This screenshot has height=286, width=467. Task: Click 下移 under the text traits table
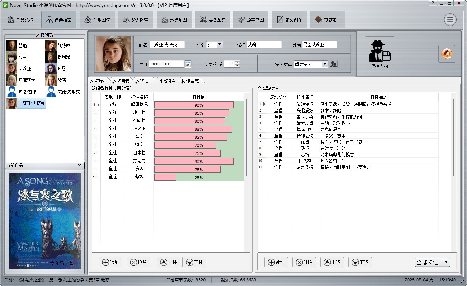(360, 262)
